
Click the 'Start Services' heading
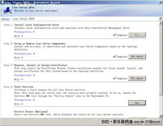pyautogui.click(x=24, y=87)
